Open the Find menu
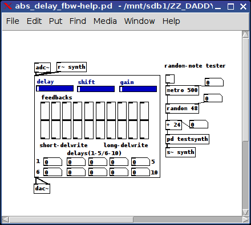This screenshot has width=251, height=225. 78,21
